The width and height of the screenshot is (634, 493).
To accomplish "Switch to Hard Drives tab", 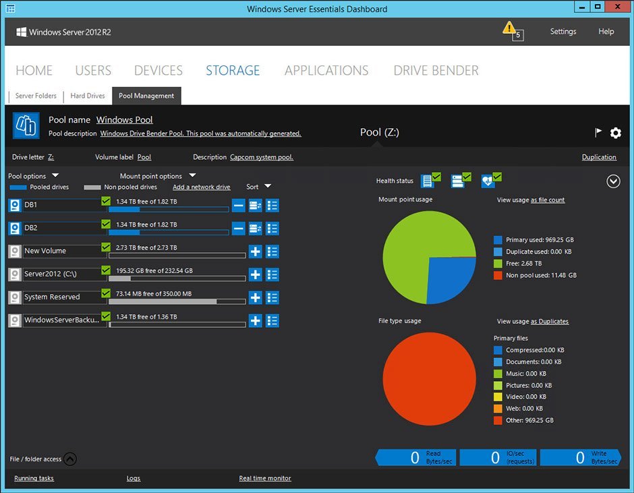I will coord(88,96).
